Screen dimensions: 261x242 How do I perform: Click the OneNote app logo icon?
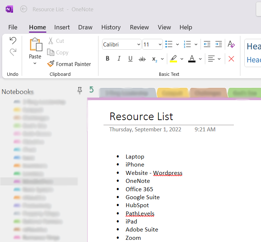[9, 9]
